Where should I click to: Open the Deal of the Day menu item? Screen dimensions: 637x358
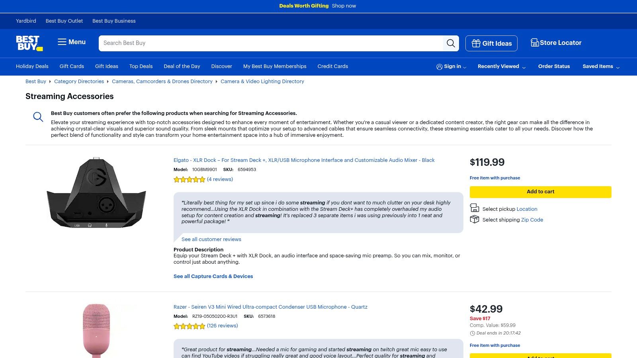coord(182,66)
